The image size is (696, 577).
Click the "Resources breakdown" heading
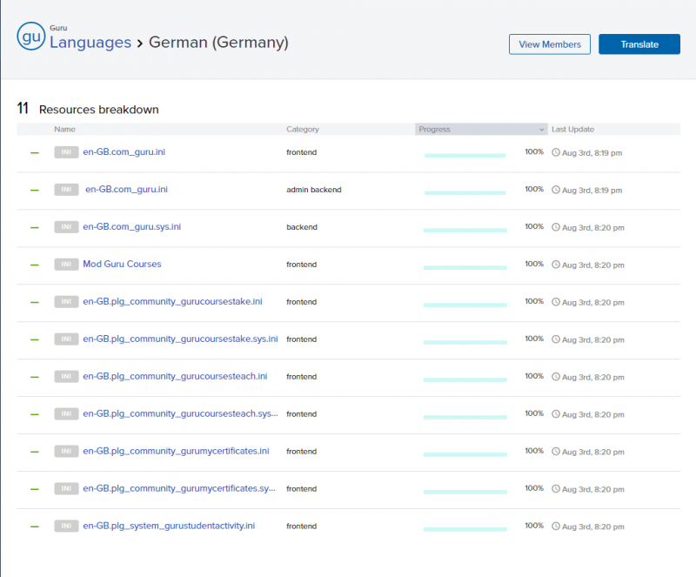pyautogui.click(x=99, y=110)
